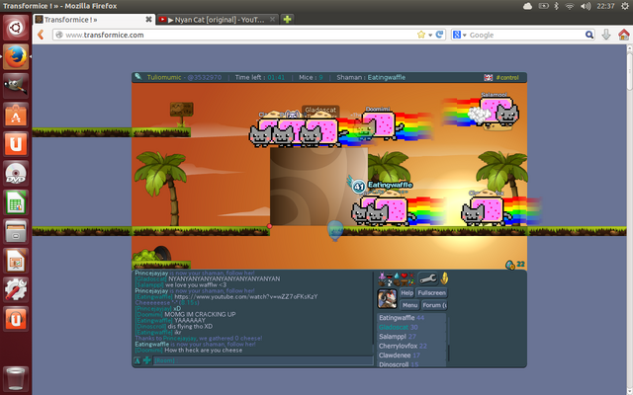Viewport: 633px width, 395px height.
Task: Click the Time left 01:41 display
Action: click(259, 77)
